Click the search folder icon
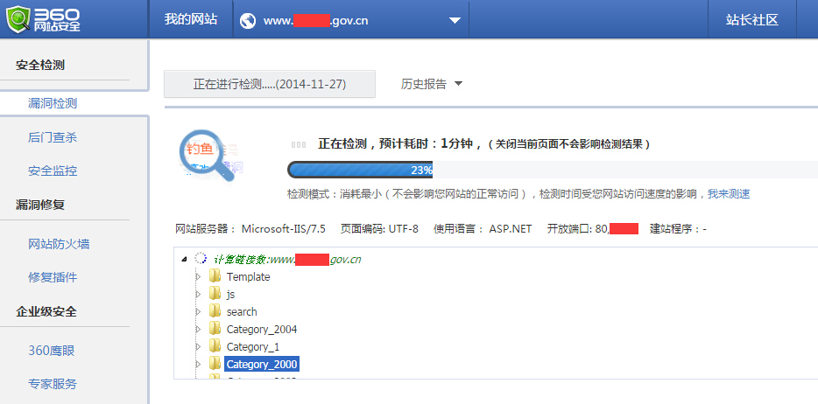 click(x=215, y=310)
